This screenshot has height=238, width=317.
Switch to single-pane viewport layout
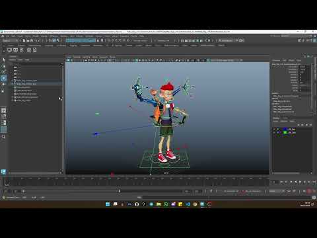pyautogui.click(x=3, y=110)
